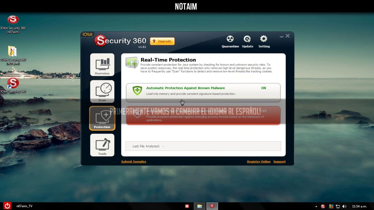Open the Submit Samples link
374x210 pixels.
tap(134, 162)
